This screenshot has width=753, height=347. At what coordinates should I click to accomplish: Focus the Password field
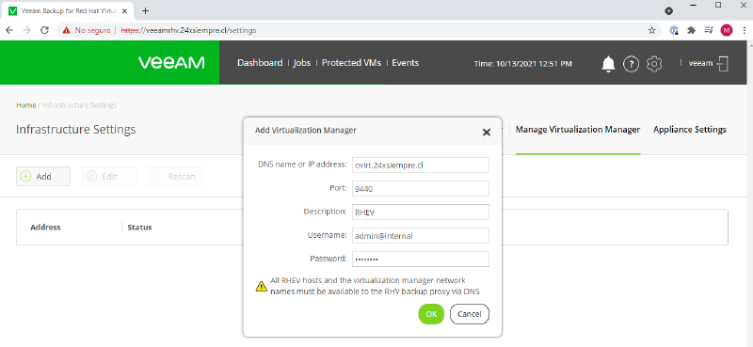coord(420,260)
